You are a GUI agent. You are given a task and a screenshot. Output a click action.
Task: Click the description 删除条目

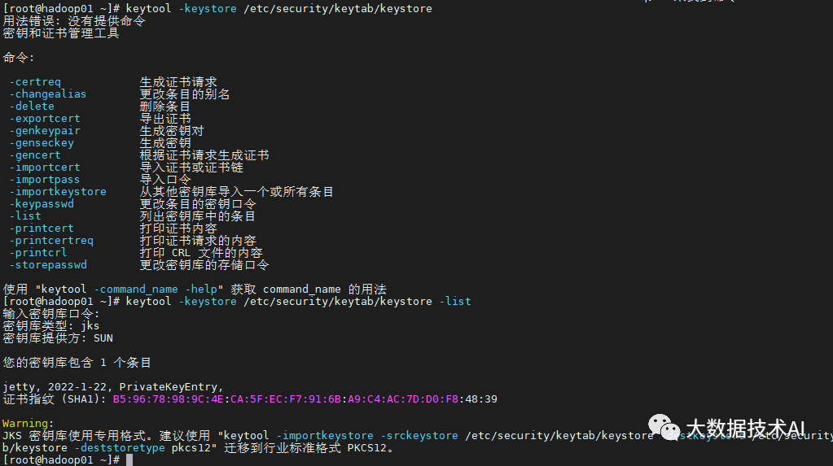[x=164, y=107]
